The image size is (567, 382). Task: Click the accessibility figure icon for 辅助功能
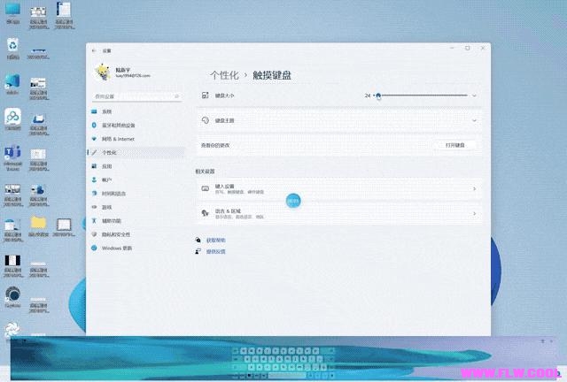(x=95, y=220)
